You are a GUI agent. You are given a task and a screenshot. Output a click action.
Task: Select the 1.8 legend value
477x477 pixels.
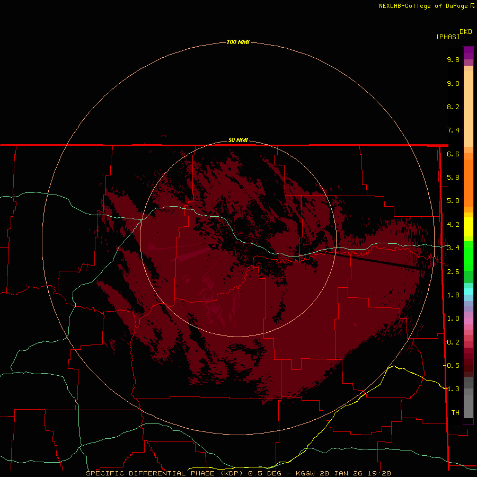click(453, 295)
